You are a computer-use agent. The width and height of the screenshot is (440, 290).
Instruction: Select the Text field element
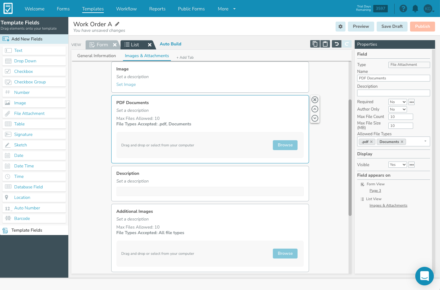point(34,50)
